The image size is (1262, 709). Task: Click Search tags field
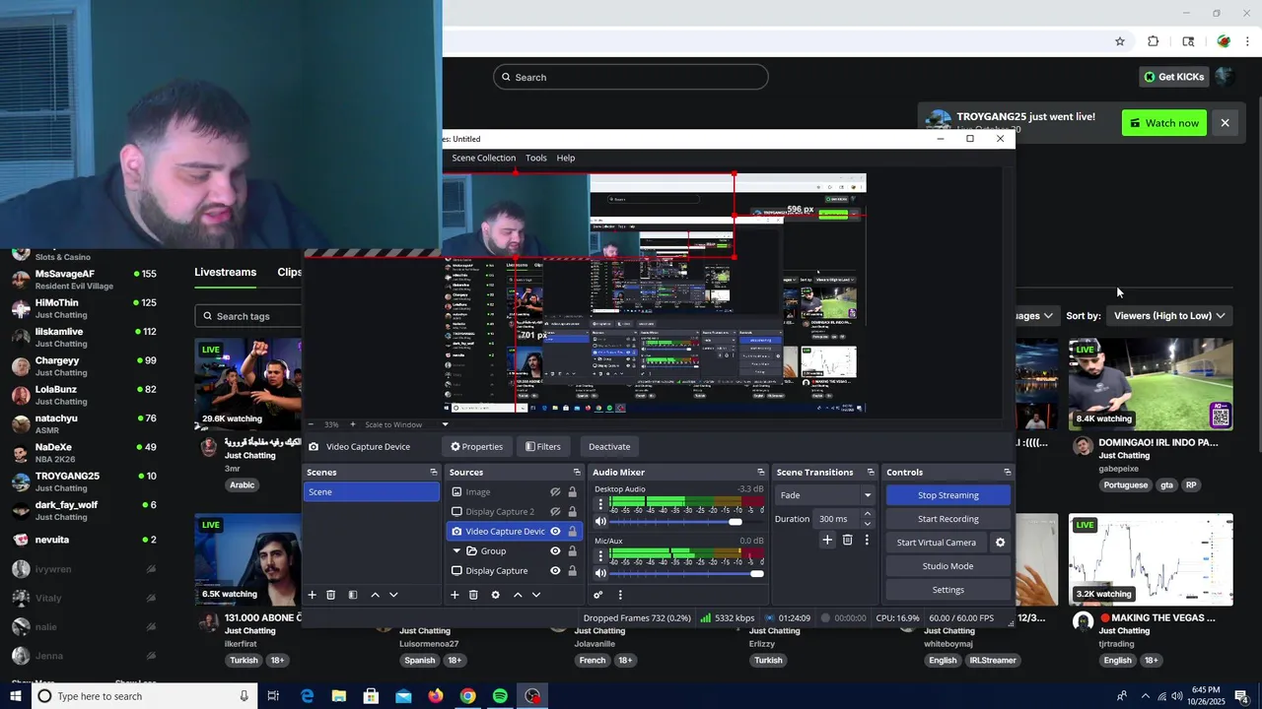(x=248, y=316)
